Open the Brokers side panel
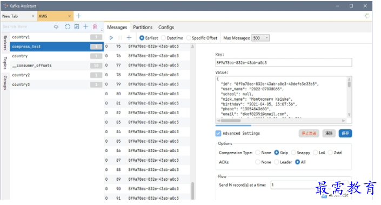This screenshot has width=381, height=205. tap(5, 43)
